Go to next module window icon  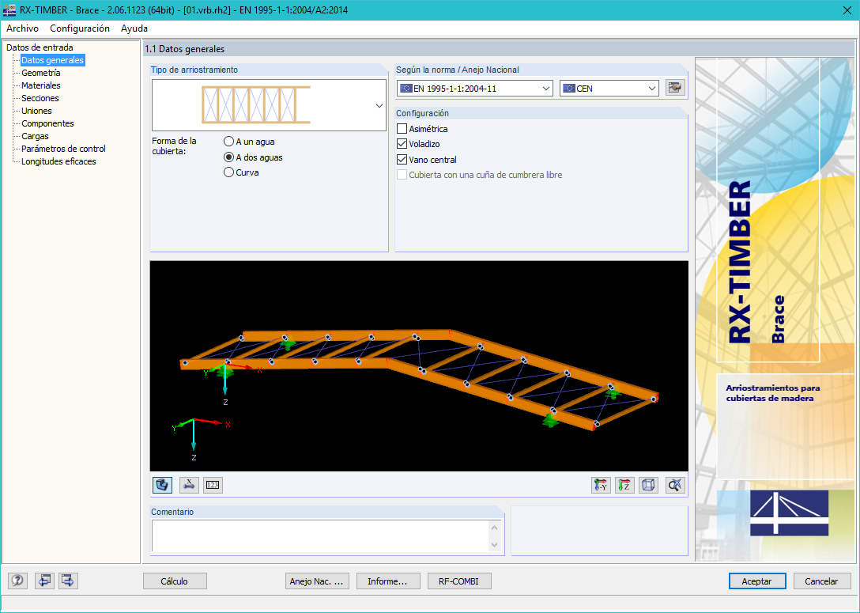(x=68, y=581)
